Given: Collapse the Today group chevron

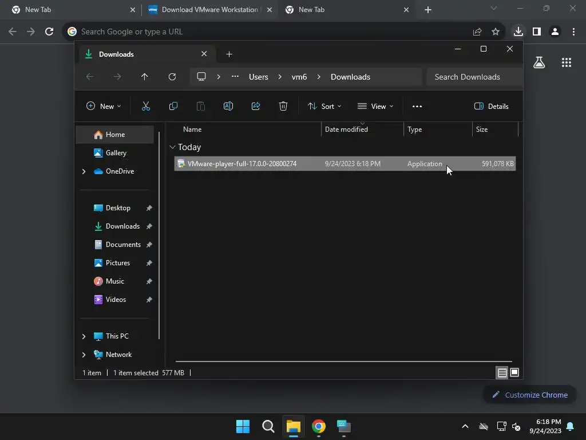Looking at the screenshot, I should click(x=172, y=147).
